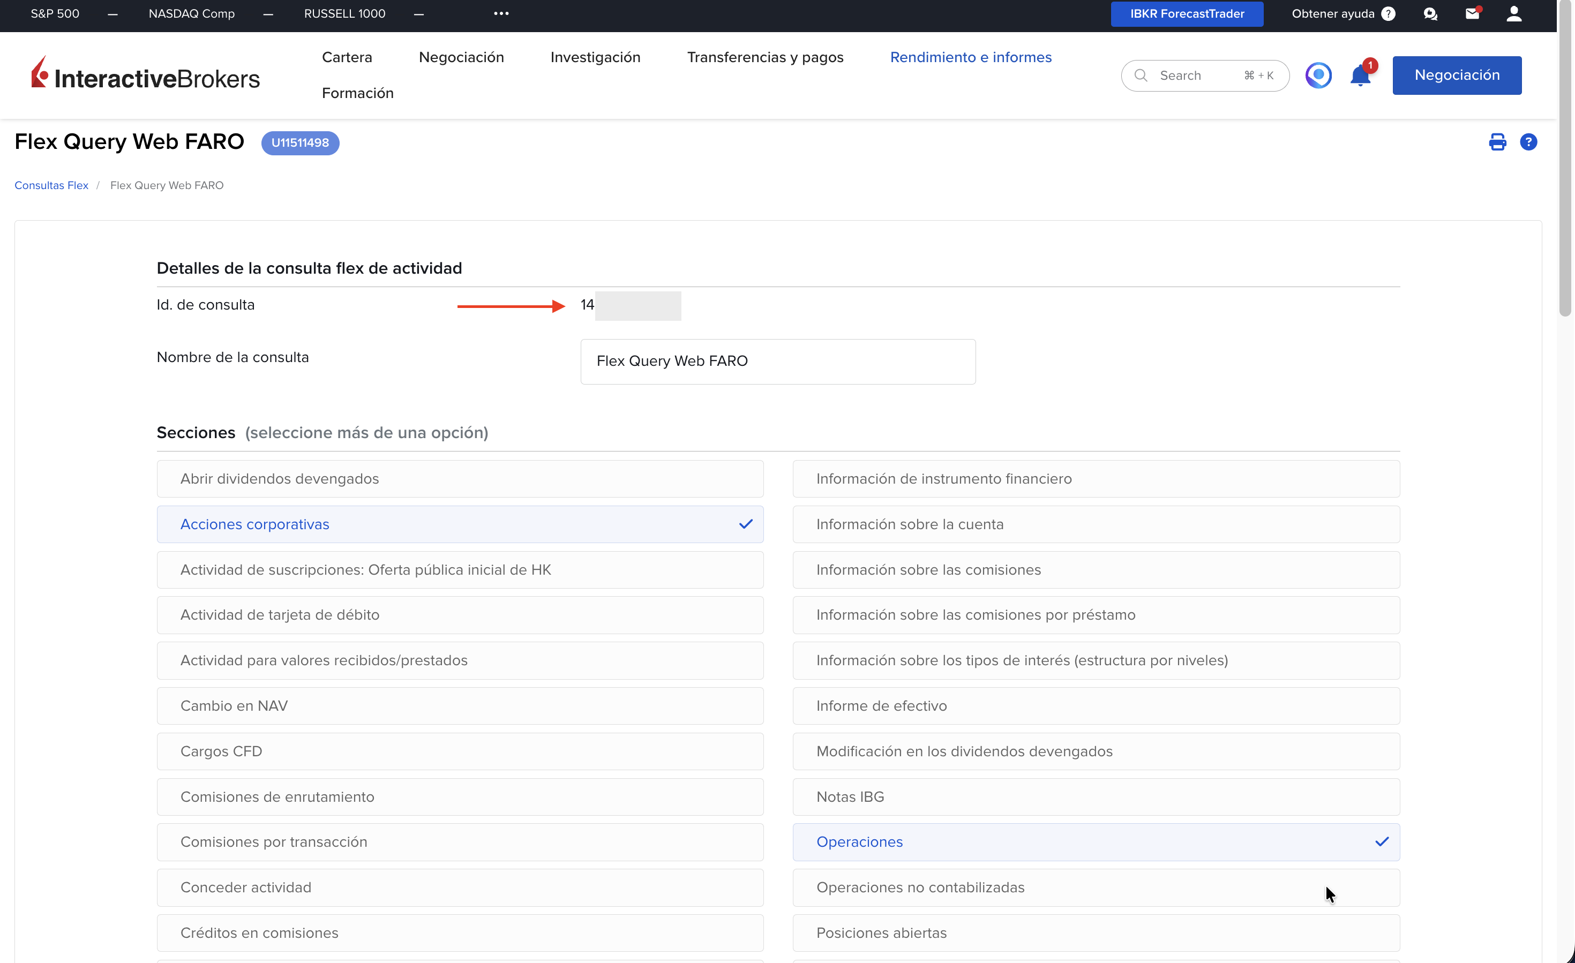Click the Obtener ayuda question icon

click(x=1389, y=13)
